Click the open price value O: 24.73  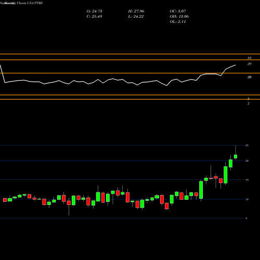click(x=94, y=11)
